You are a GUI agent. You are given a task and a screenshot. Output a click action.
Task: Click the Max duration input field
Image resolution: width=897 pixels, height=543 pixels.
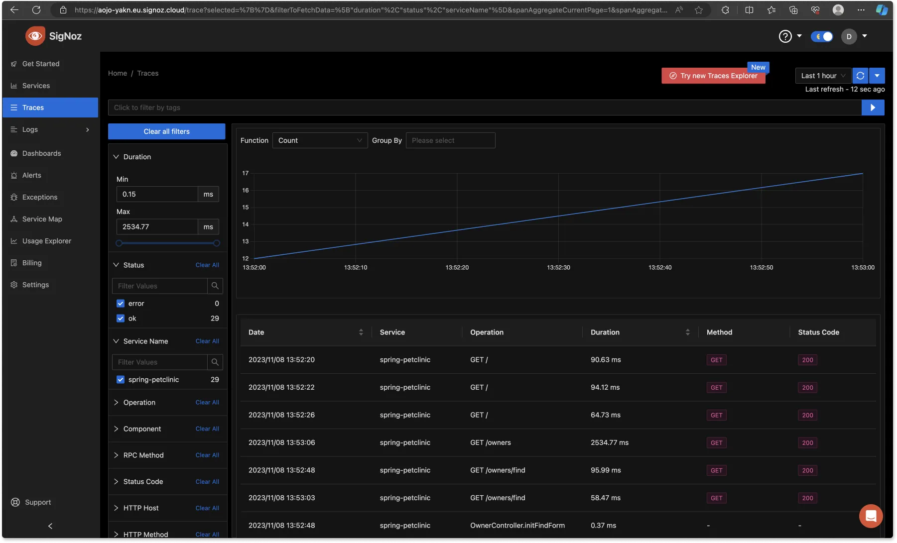[x=157, y=226]
